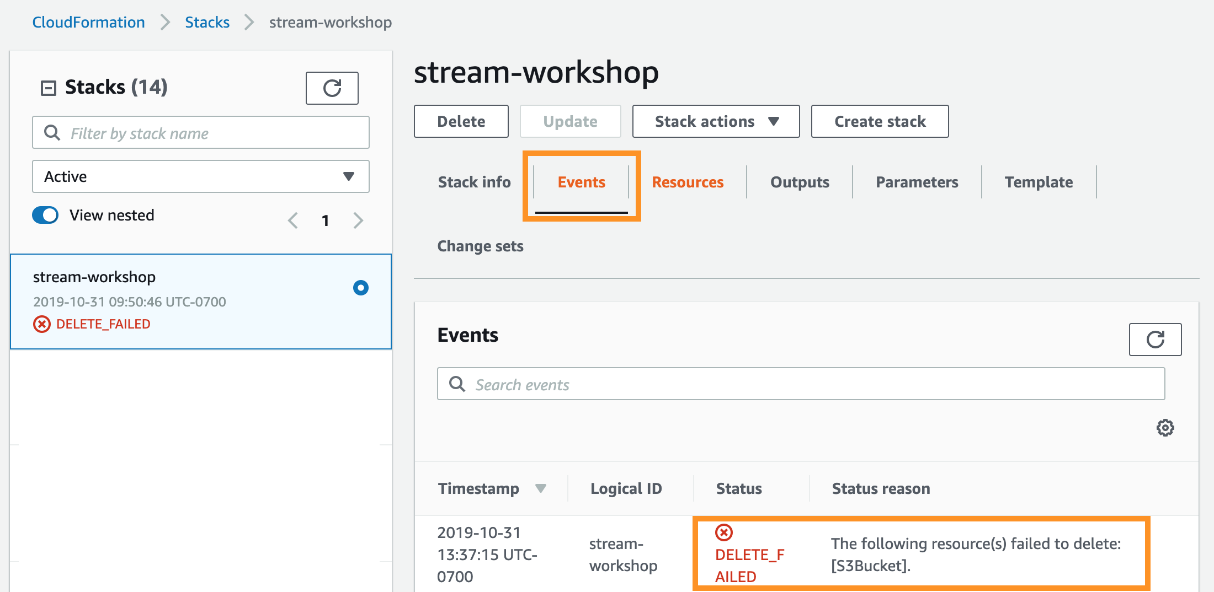Click the page number 1

tap(326, 220)
